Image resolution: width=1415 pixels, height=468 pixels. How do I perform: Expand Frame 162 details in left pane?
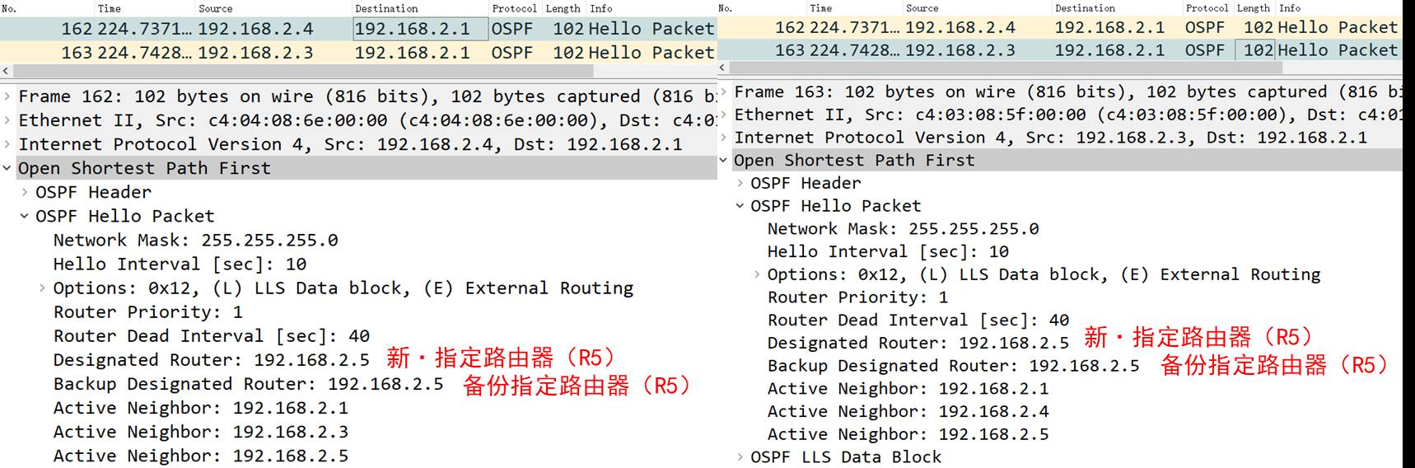pos(7,97)
